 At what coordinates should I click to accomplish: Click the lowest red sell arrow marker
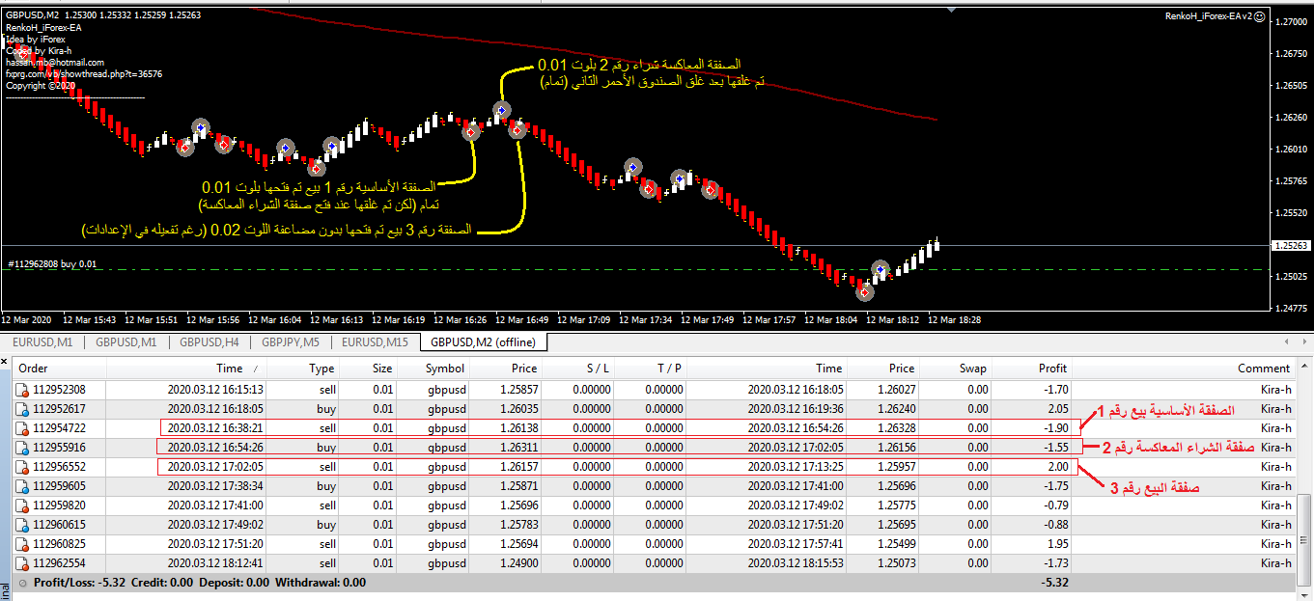tap(865, 291)
